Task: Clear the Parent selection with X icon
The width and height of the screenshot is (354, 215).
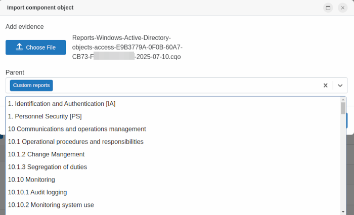Action: tap(326, 85)
